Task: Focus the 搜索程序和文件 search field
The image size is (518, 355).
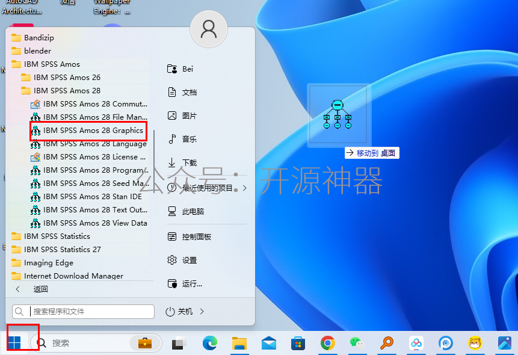Action: coord(83,311)
